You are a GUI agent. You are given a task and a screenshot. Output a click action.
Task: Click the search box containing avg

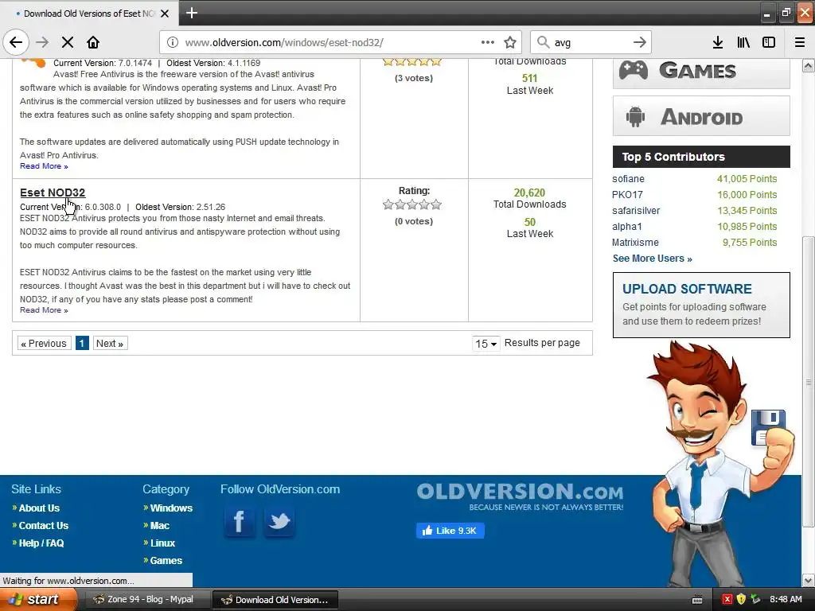[591, 43]
